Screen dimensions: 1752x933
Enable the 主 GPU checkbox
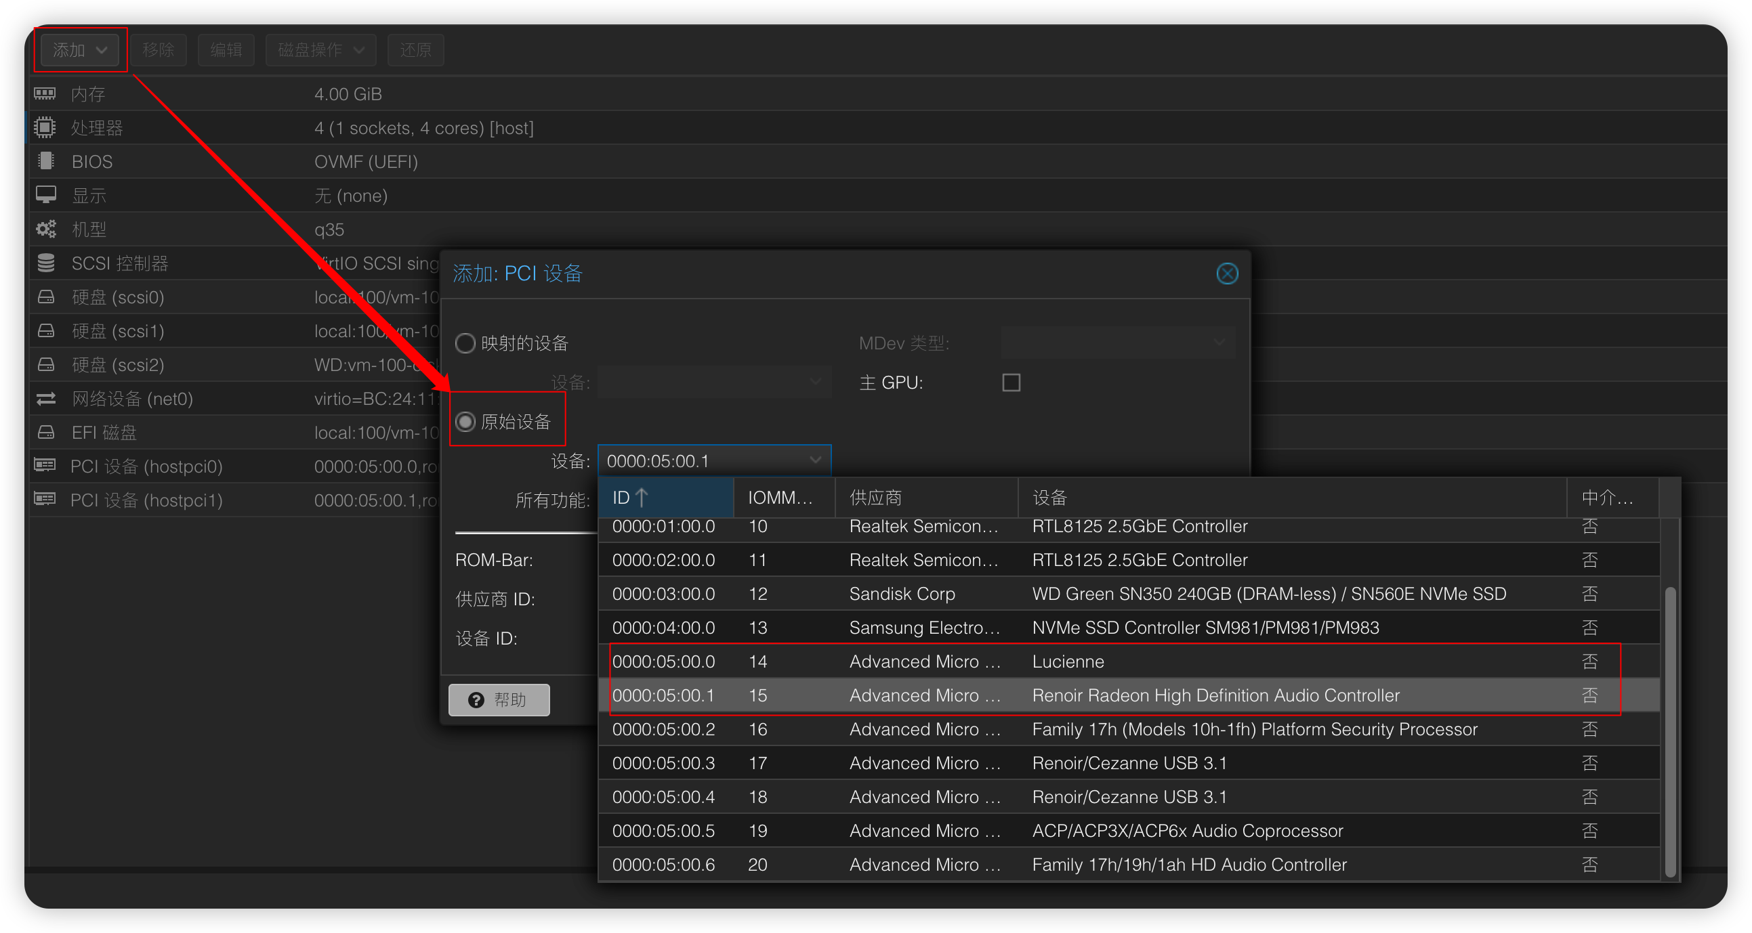tap(1011, 383)
